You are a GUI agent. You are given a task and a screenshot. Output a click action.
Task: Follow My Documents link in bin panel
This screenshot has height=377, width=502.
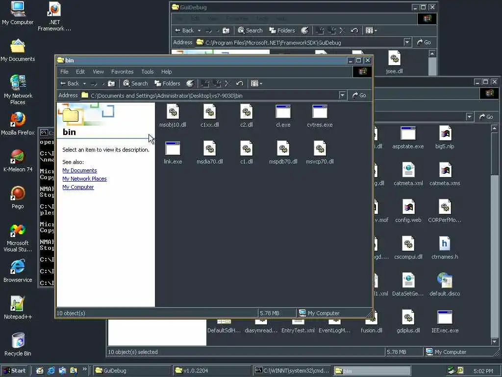pyautogui.click(x=79, y=170)
